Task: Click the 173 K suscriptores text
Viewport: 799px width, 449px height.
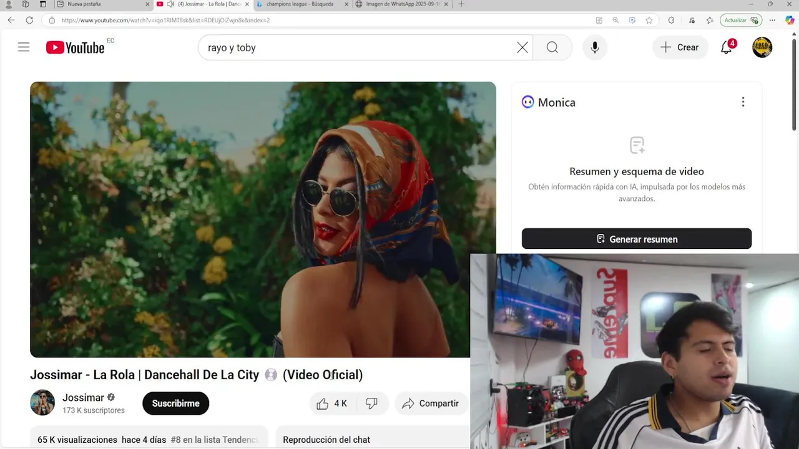Action: tap(94, 410)
